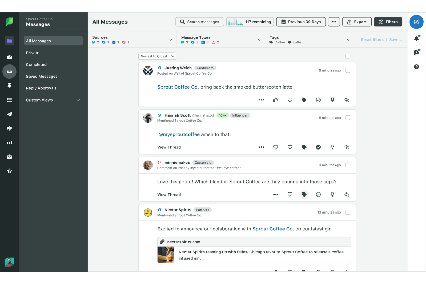Click the Search messages field
426x284 pixels.
(199, 22)
